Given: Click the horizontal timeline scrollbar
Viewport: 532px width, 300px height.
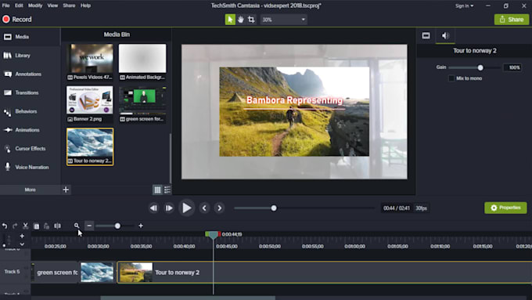Looking at the screenshot, I should tap(188, 298).
